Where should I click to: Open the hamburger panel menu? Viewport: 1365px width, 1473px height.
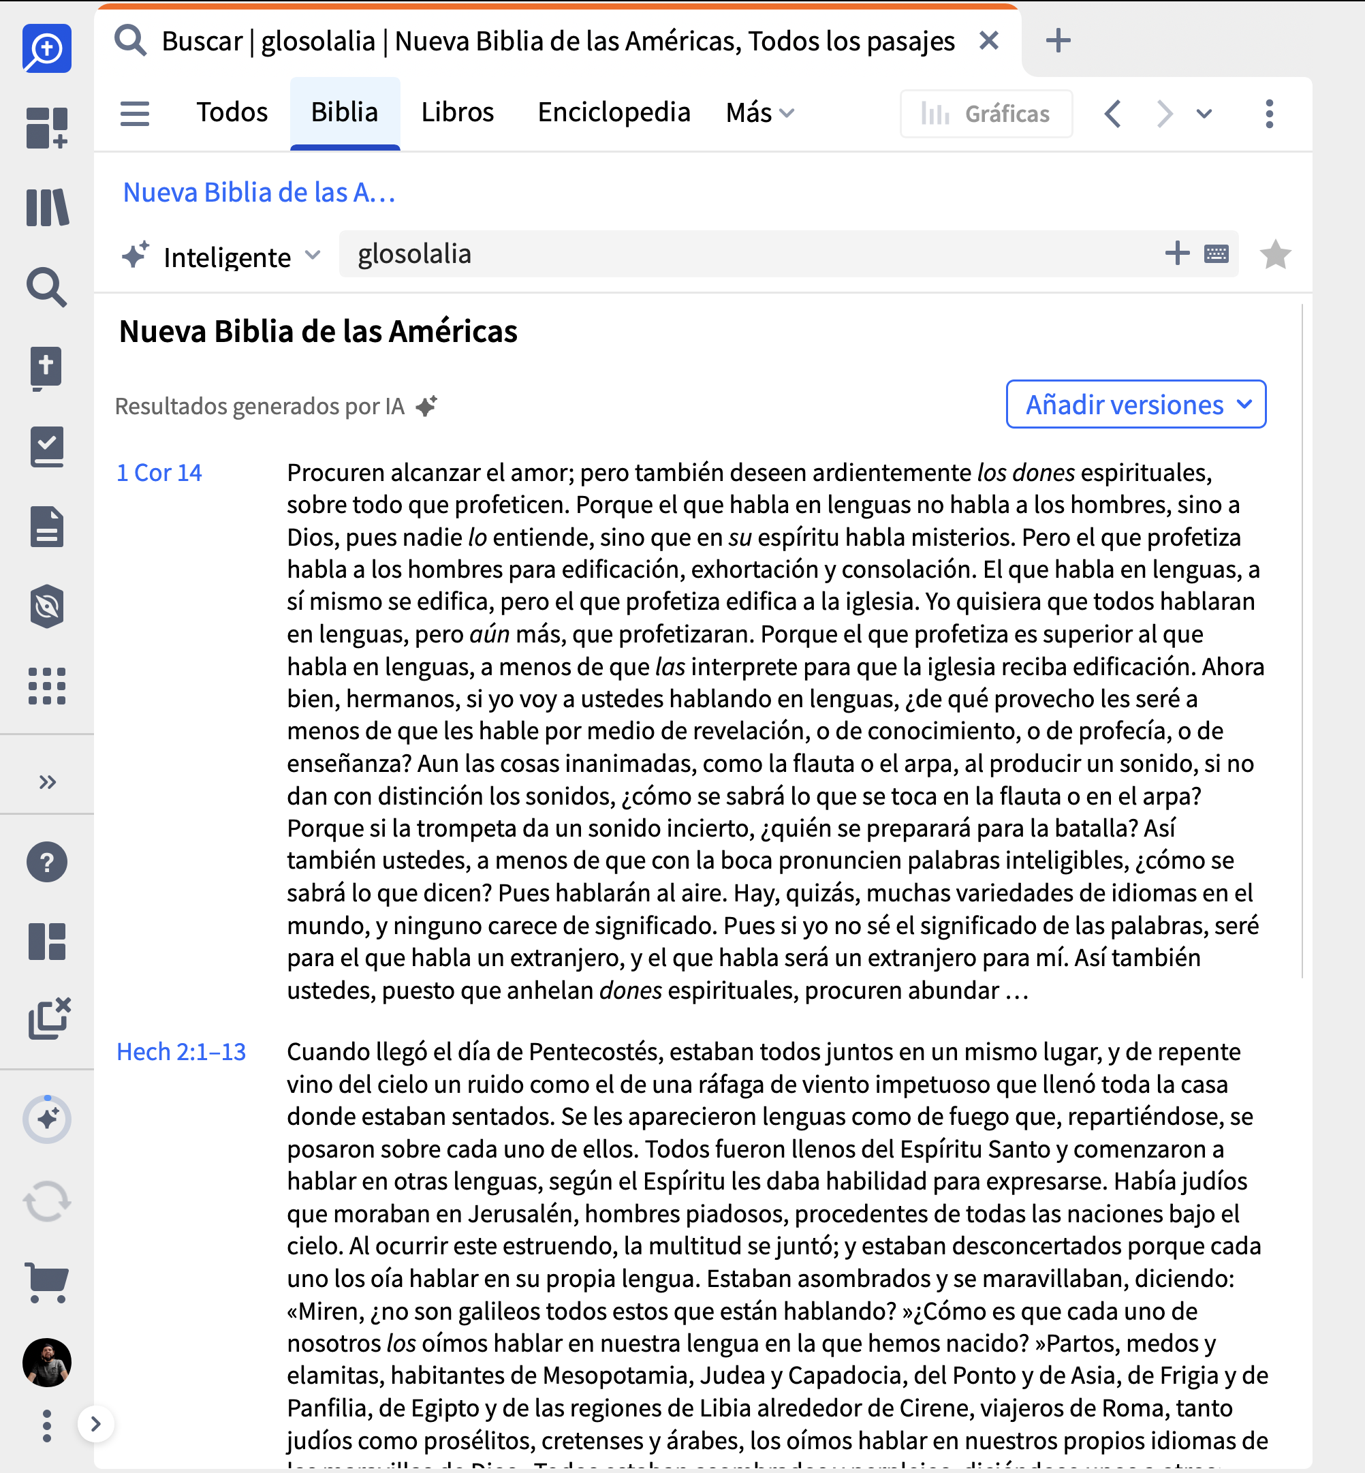(134, 113)
